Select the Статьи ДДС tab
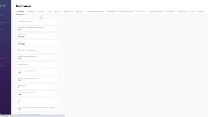208x117 pixels. (140, 12)
